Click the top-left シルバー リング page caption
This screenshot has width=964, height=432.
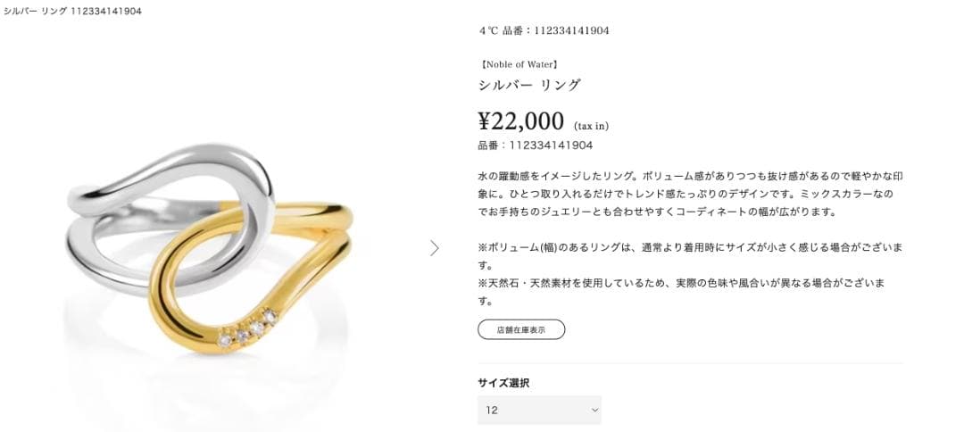pos(72,11)
